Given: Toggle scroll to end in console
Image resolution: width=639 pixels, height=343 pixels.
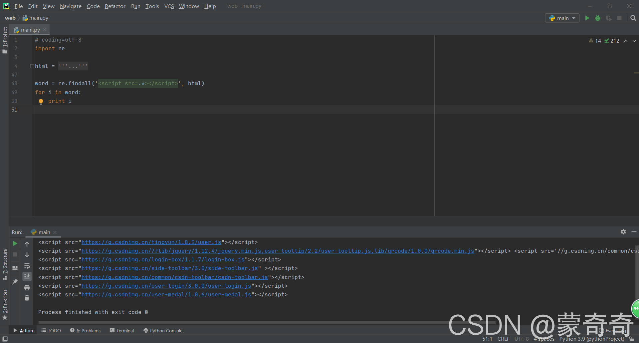Looking at the screenshot, I should [x=27, y=276].
